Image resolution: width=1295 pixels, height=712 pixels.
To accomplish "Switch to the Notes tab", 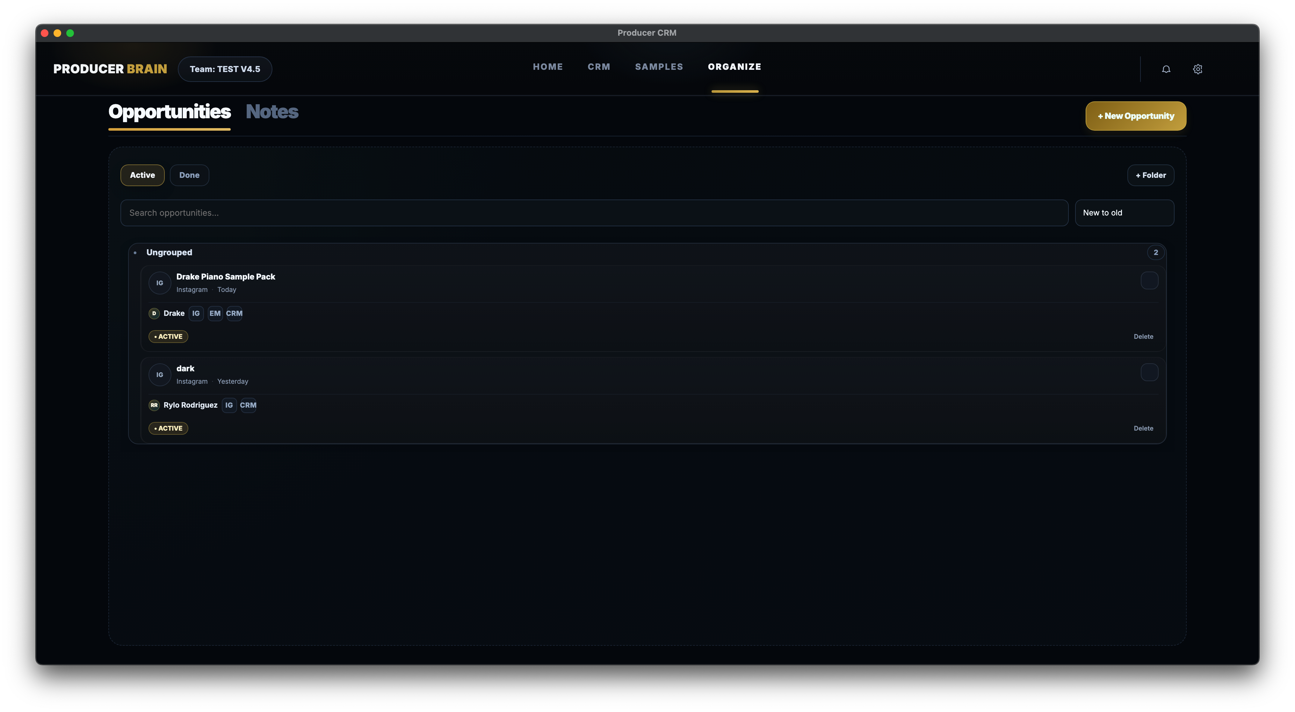I will (x=272, y=112).
